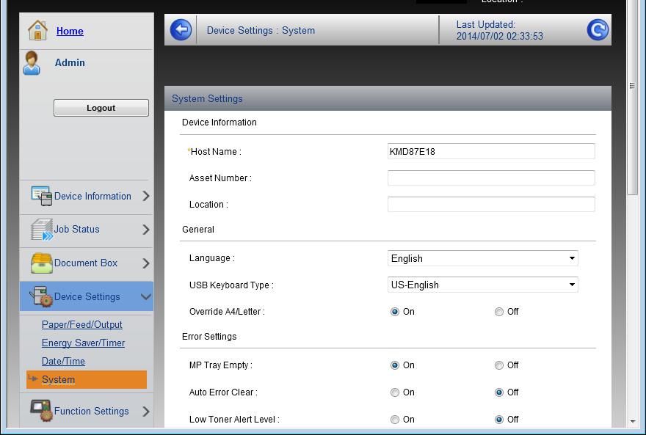Viewport: 646px width, 435px height.
Task: Expand Job Status chevron arrow
Action: click(146, 229)
